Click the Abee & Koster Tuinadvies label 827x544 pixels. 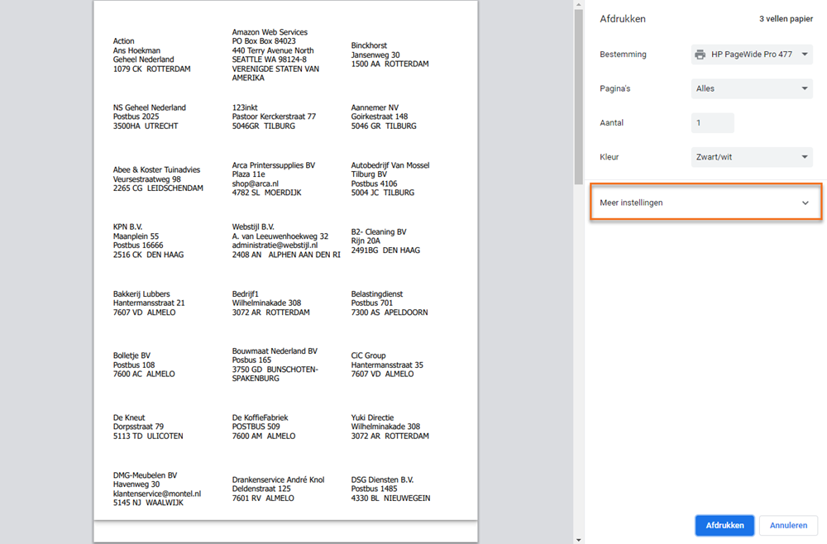(x=158, y=179)
